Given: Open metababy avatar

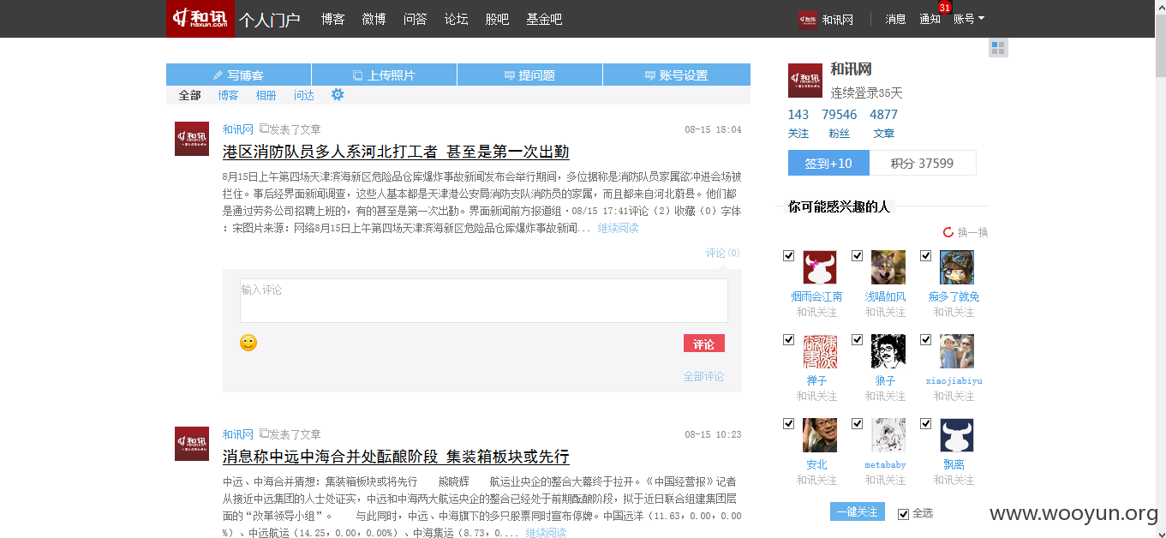Looking at the screenshot, I should pos(888,435).
